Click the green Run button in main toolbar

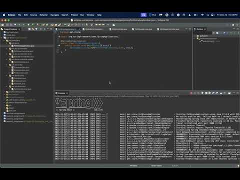pyautogui.click(x=33, y=25)
